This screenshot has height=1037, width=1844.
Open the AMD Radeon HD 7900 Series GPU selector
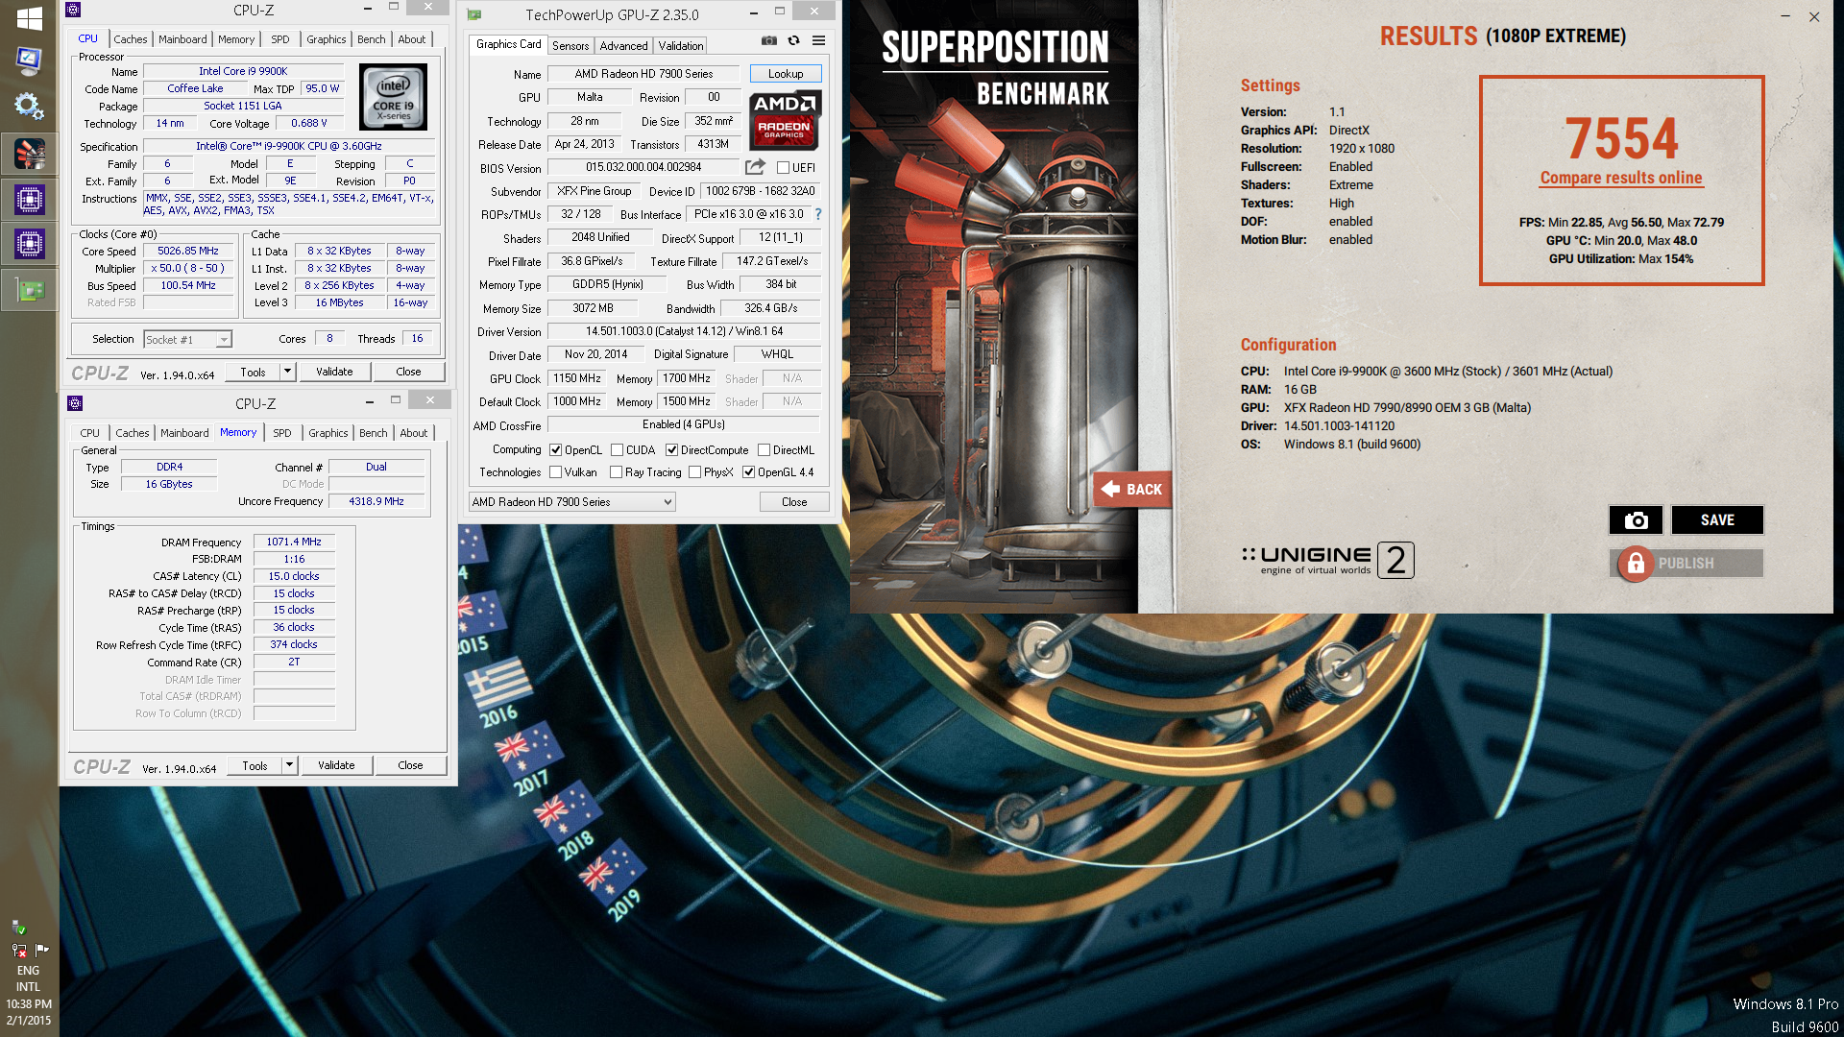click(571, 501)
